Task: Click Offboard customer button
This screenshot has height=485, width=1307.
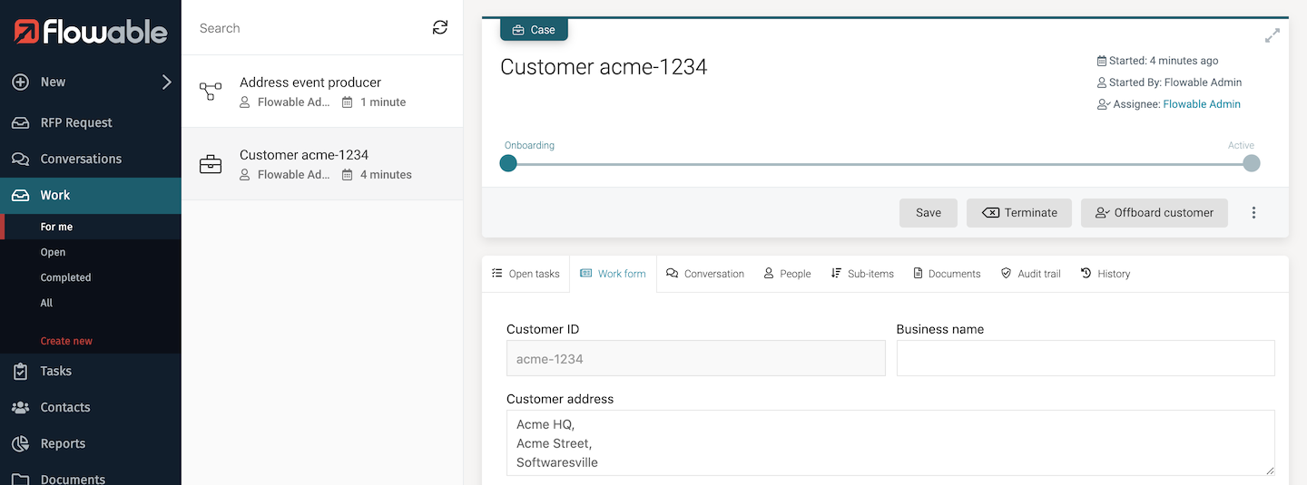Action: click(x=1154, y=213)
